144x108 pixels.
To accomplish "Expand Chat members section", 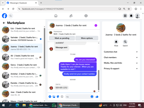I will [x=121, y=57].
